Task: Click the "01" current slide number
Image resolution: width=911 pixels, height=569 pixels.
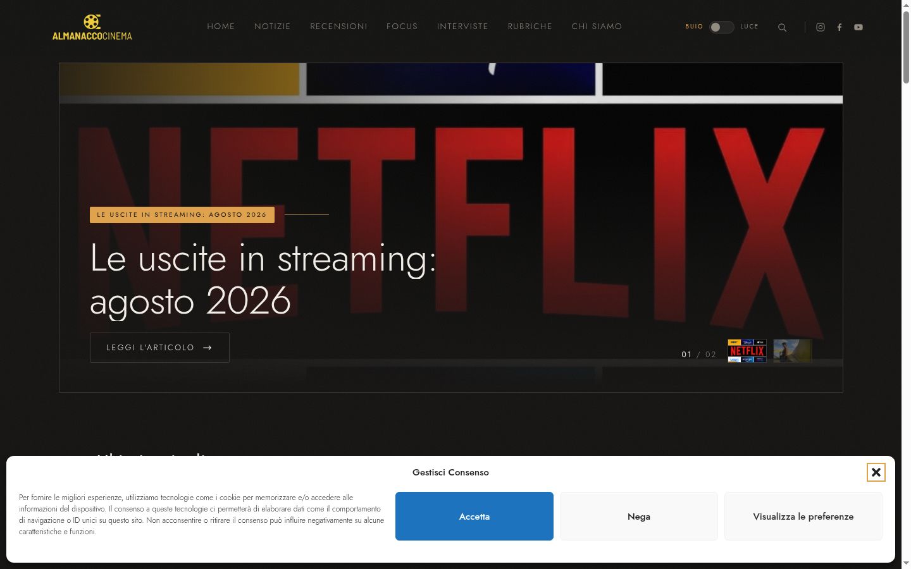Action: point(686,355)
